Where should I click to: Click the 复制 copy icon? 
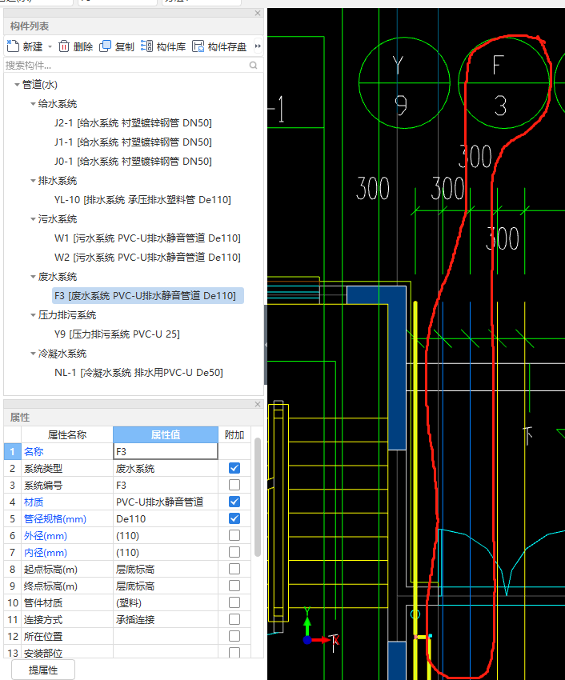pos(105,46)
